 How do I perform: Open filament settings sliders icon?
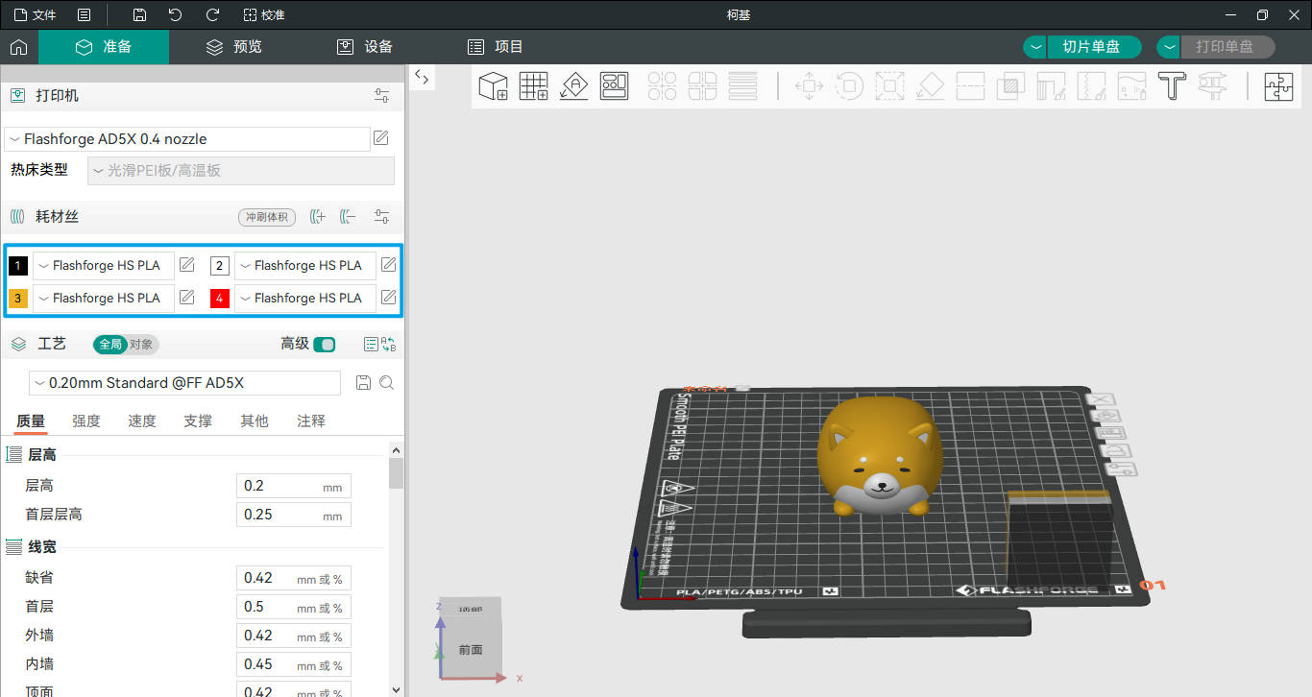point(382,217)
